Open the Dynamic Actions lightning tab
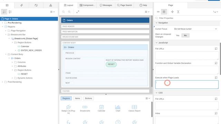Viewport: 221px width, 124px height. (x=21, y=6)
